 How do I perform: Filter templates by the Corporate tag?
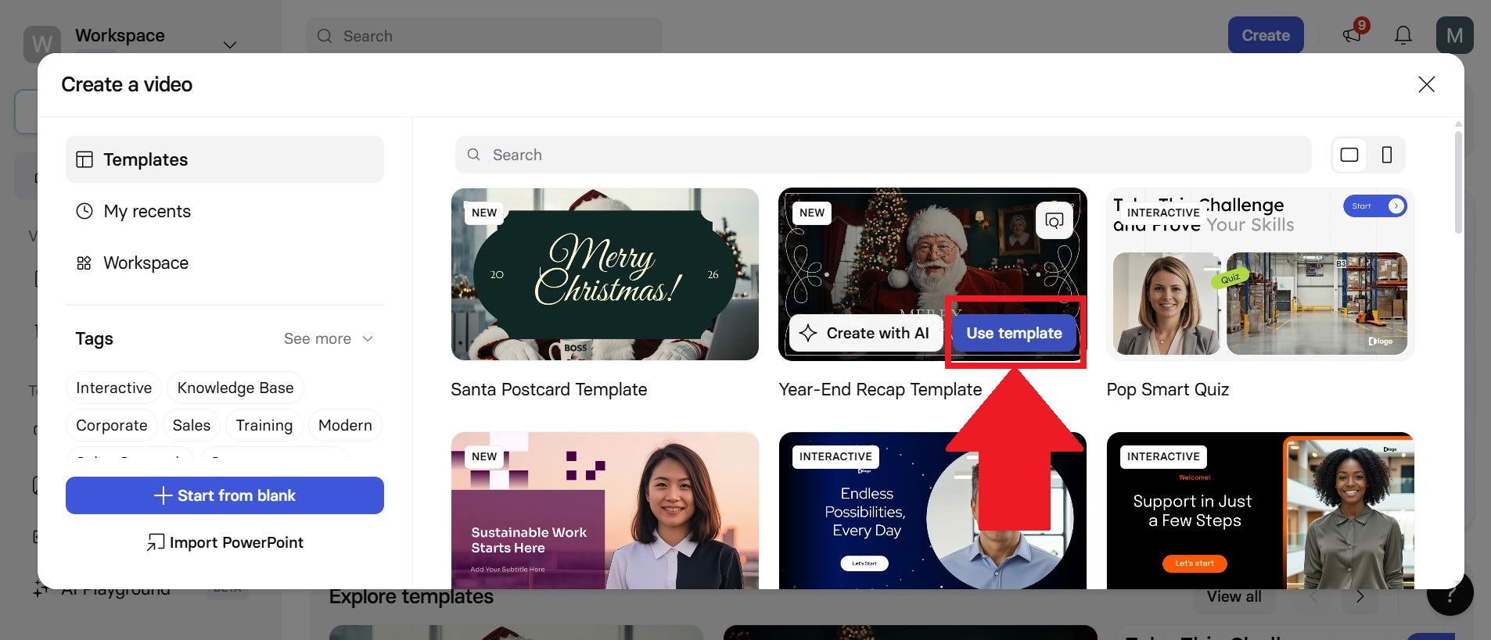112,425
